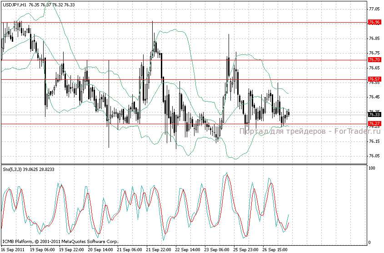Image resolution: width=384 pixels, height=253 pixels.
Task: Click the 76.75 price scale value
Action: [x=374, y=53]
